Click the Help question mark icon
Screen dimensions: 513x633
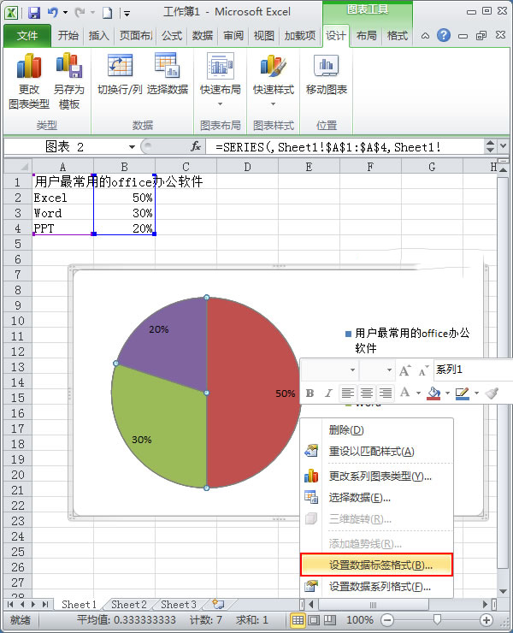coord(444,35)
